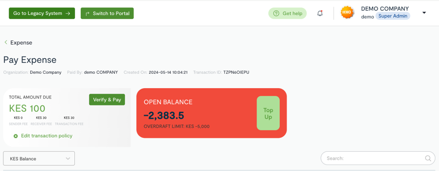The height and width of the screenshot is (171, 439).
Task: Open the KES Balance dropdown
Action: click(x=39, y=158)
